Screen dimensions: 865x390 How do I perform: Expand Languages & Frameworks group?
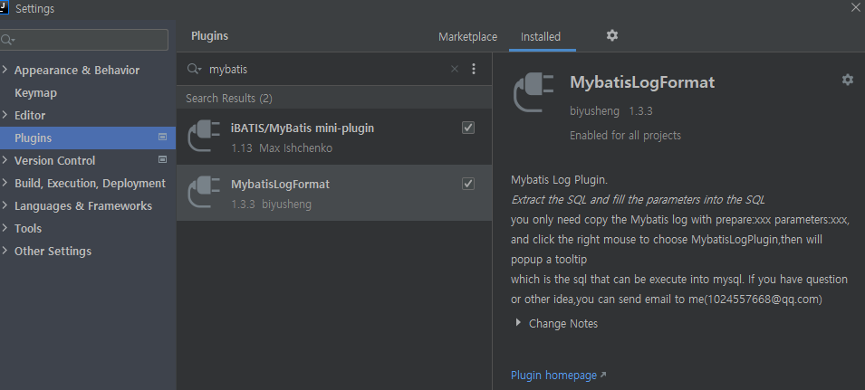click(5, 205)
